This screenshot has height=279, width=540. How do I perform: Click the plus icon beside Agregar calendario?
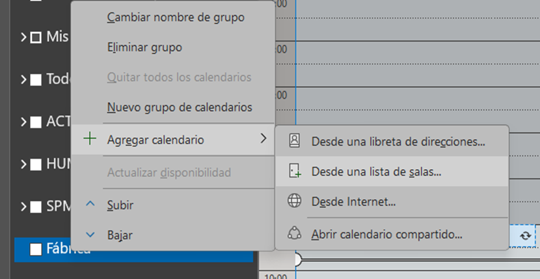point(90,139)
